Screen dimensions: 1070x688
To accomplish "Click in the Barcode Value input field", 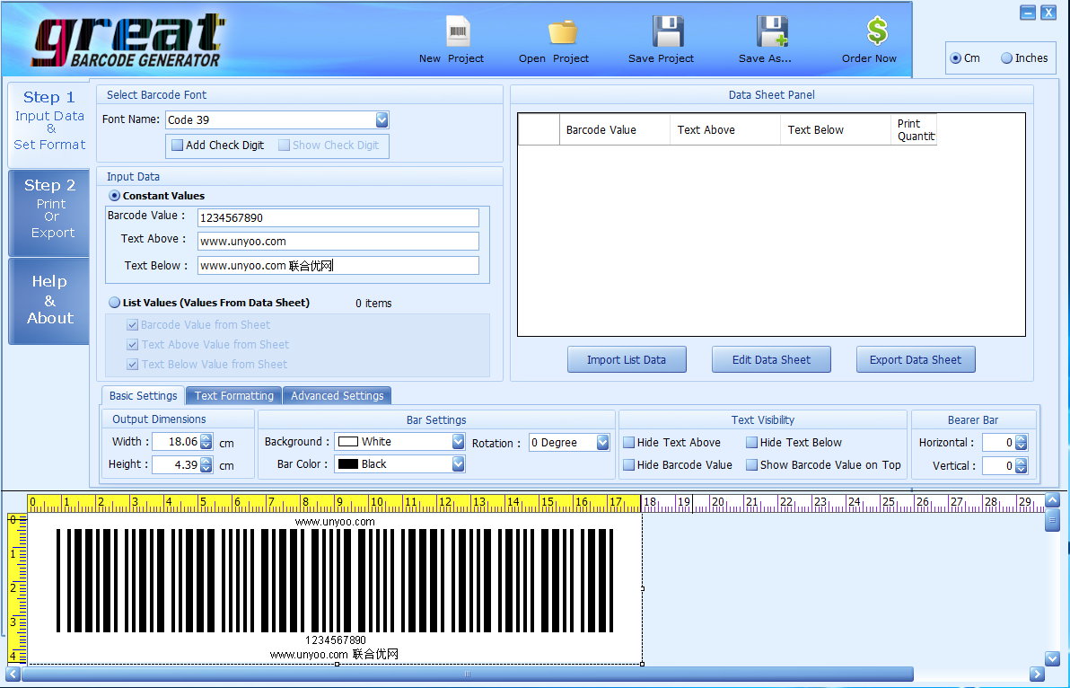I will [338, 217].
